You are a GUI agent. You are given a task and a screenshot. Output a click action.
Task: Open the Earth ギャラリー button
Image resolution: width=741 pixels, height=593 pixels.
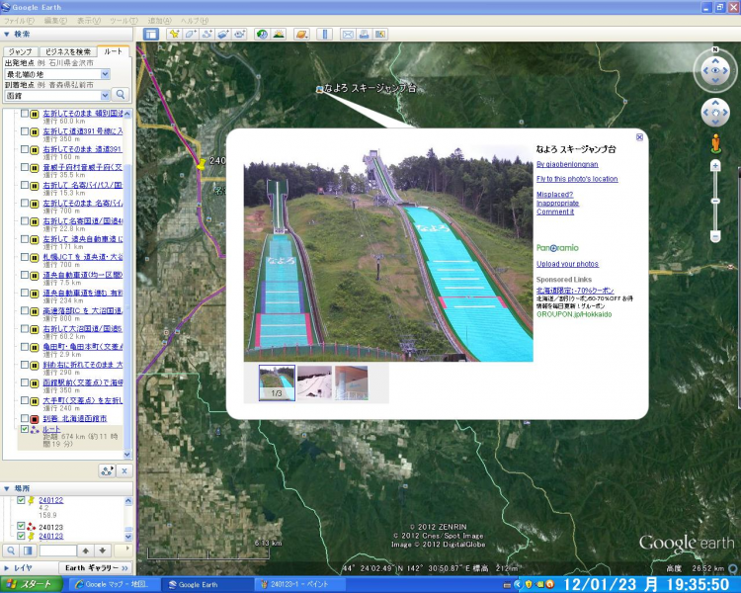(96, 568)
